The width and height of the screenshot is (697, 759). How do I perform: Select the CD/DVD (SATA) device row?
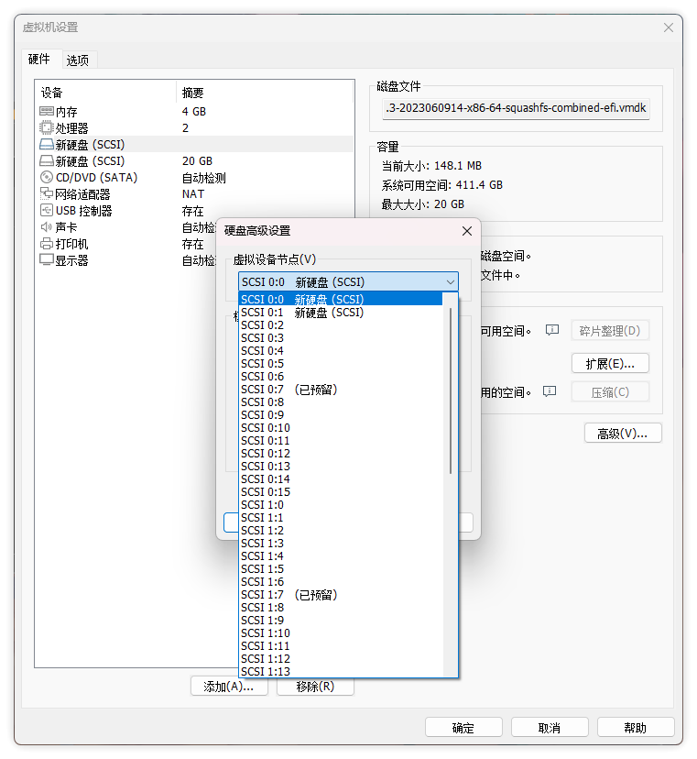click(194, 178)
